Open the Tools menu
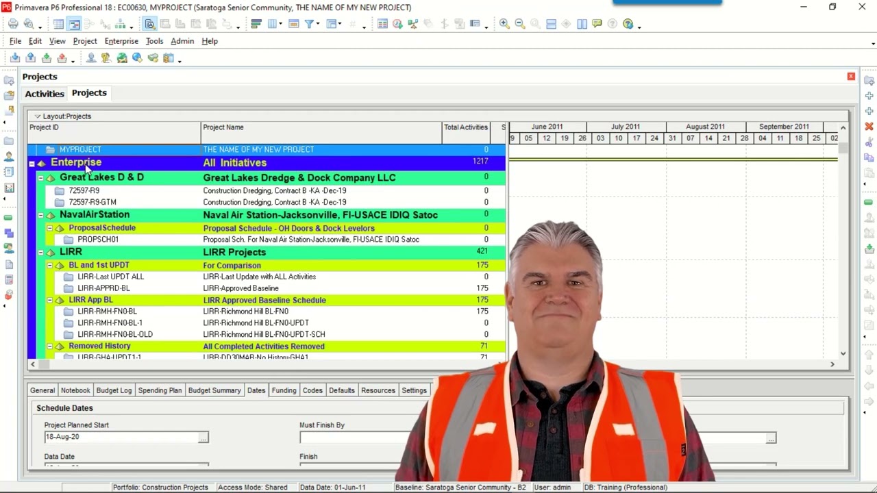The height and width of the screenshot is (493, 877). click(154, 41)
